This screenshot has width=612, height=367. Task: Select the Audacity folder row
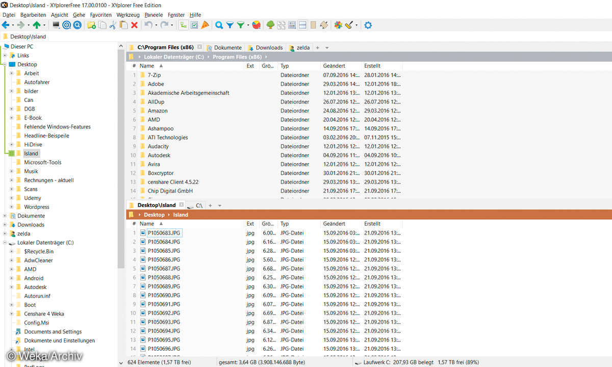tap(264, 146)
